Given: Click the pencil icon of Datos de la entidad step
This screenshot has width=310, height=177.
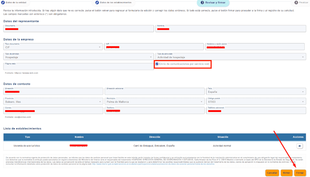Looking at the screenshot, I should [3, 2].
